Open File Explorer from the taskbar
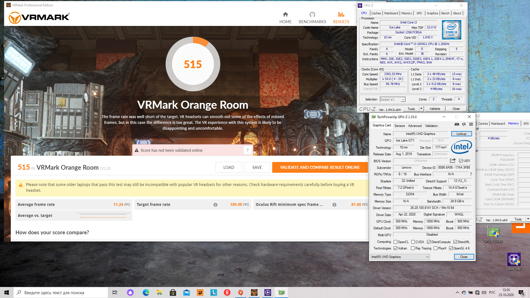 point(159,292)
